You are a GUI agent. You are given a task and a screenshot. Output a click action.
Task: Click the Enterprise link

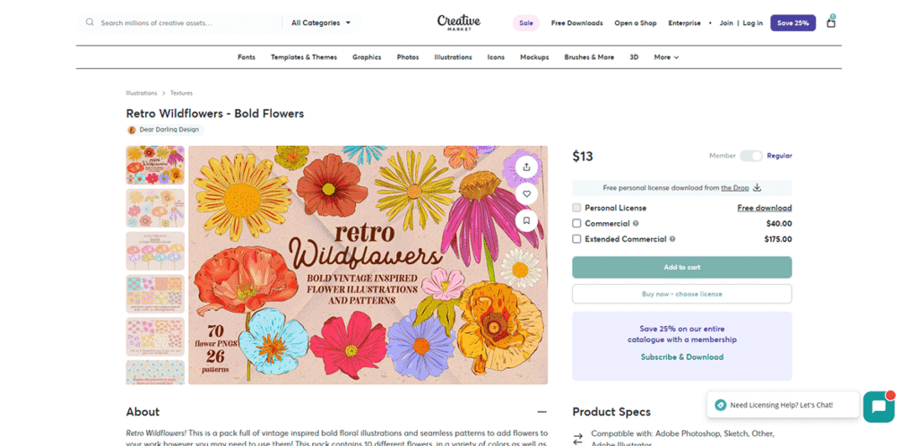click(684, 23)
